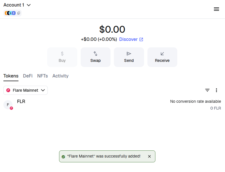Switch to the NFTs tab
This screenshot has width=225, height=172.
tap(43, 76)
